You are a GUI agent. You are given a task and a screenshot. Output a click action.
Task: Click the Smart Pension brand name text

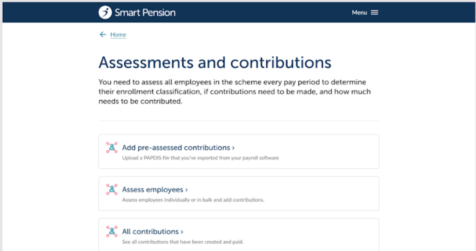coord(145,13)
